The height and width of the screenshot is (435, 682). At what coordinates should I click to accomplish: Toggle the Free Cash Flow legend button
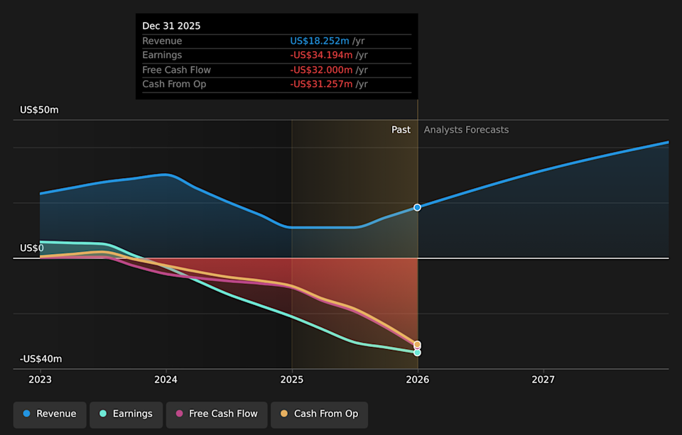pyautogui.click(x=217, y=414)
